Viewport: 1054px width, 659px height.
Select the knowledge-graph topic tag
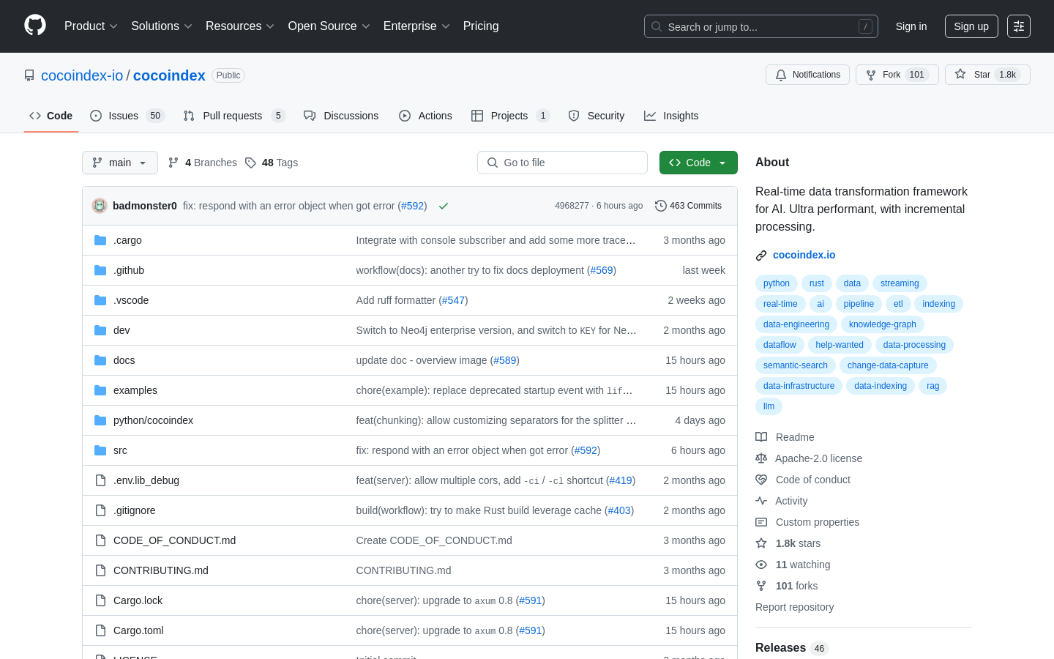click(883, 324)
